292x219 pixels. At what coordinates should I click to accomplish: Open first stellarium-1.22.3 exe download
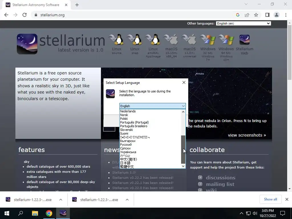tap(33, 200)
